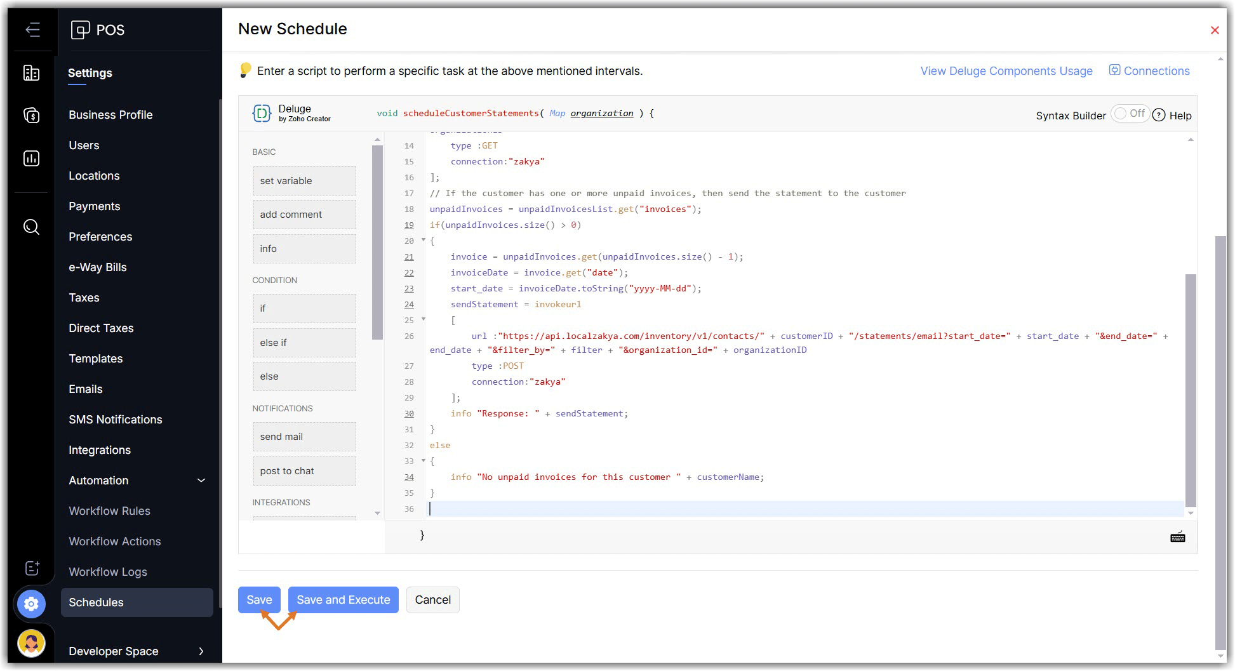The height and width of the screenshot is (671, 1235).
Task: Select the send mail block
Action: pyautogui.click(x=304, y=437)
